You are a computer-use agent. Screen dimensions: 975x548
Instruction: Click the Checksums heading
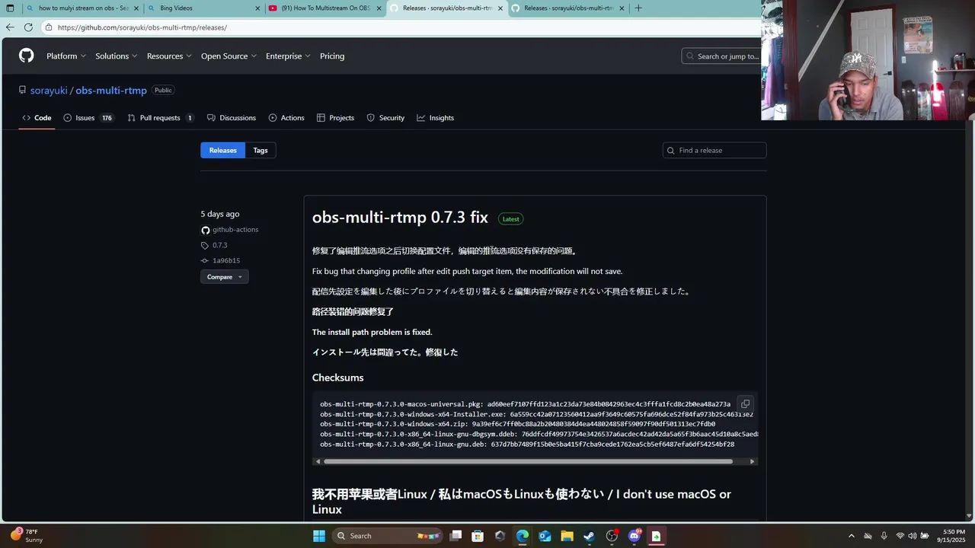(x=337, y=378)
